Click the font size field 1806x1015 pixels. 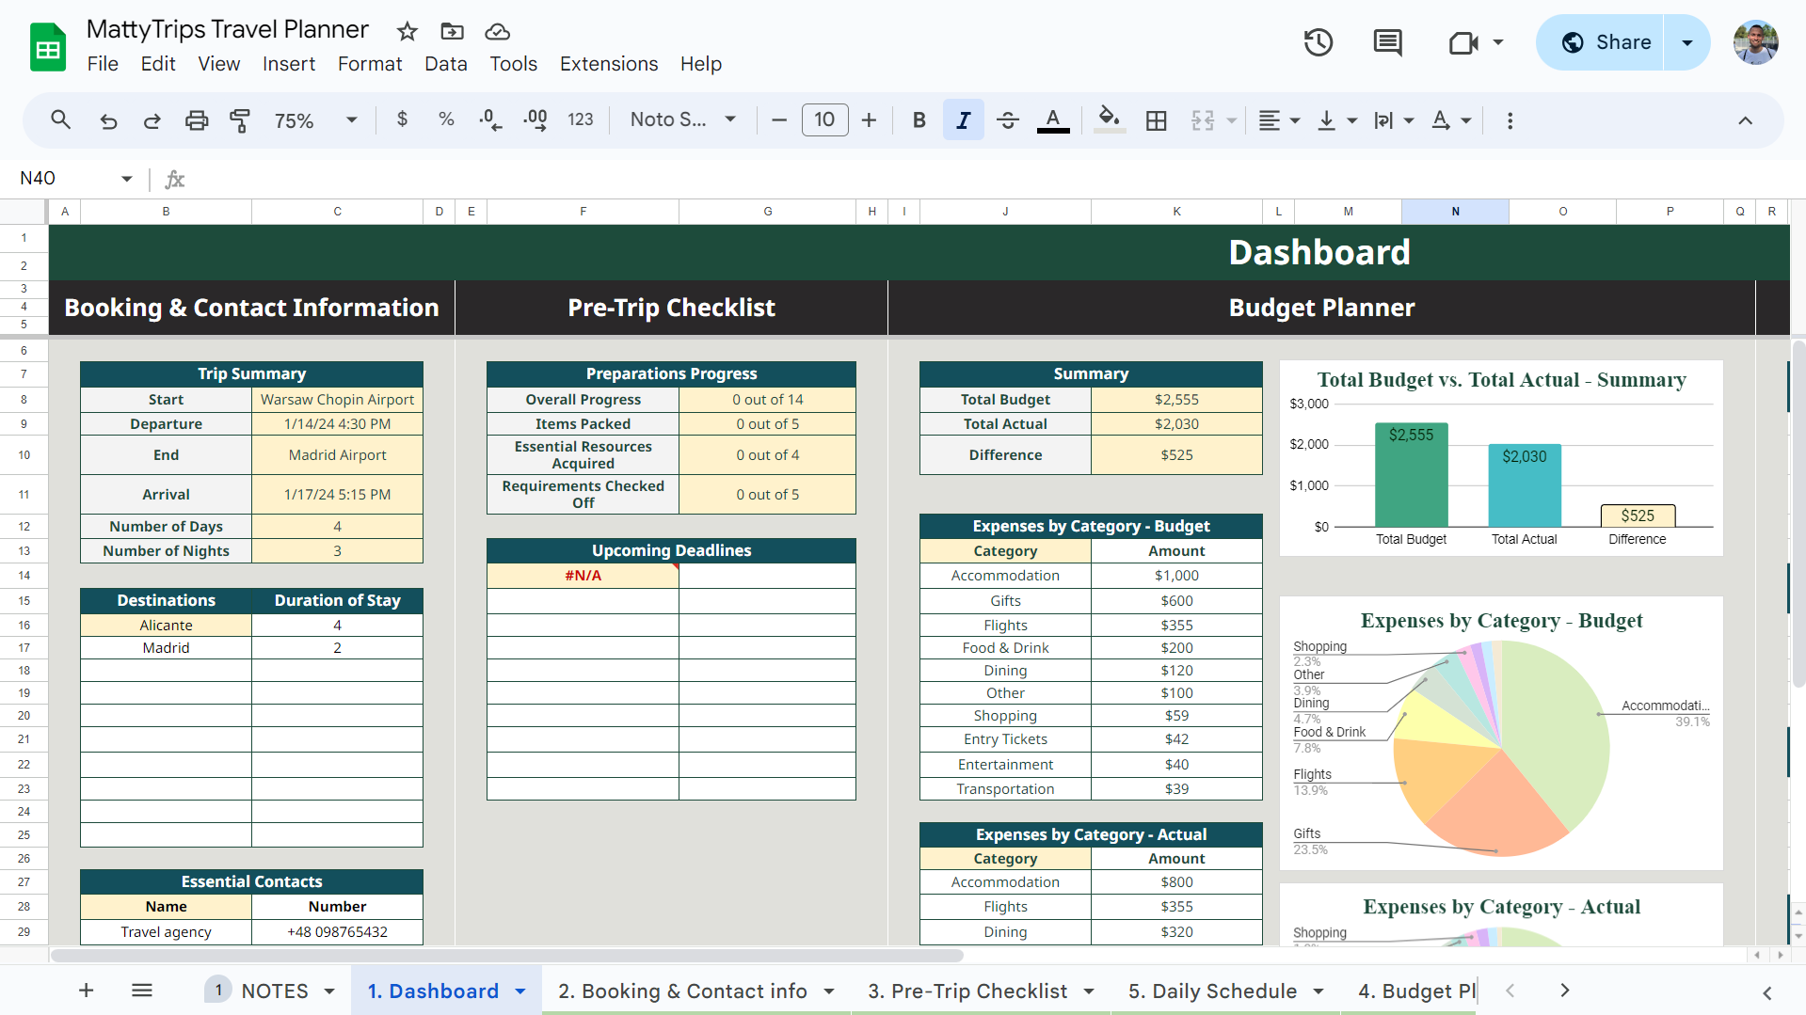824,119
